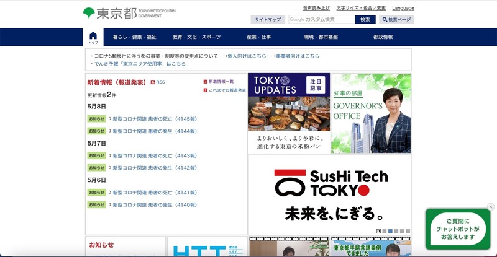
Task: Open the Governor's Office banner
Action: click(371, 113)
